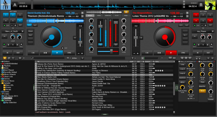Viewport: 217px width, 117px height.
Task: Toggle SLIP mode on deck B
Action: [x=187, y=25]
